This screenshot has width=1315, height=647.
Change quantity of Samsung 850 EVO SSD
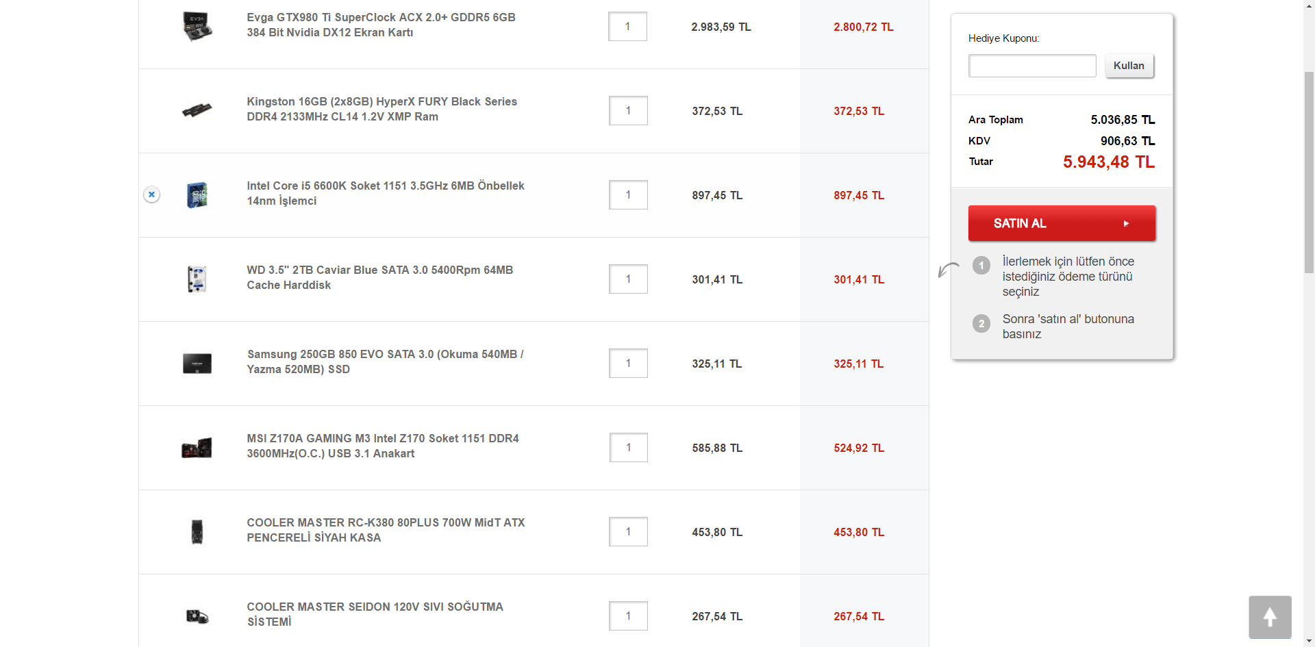(628, 364)
